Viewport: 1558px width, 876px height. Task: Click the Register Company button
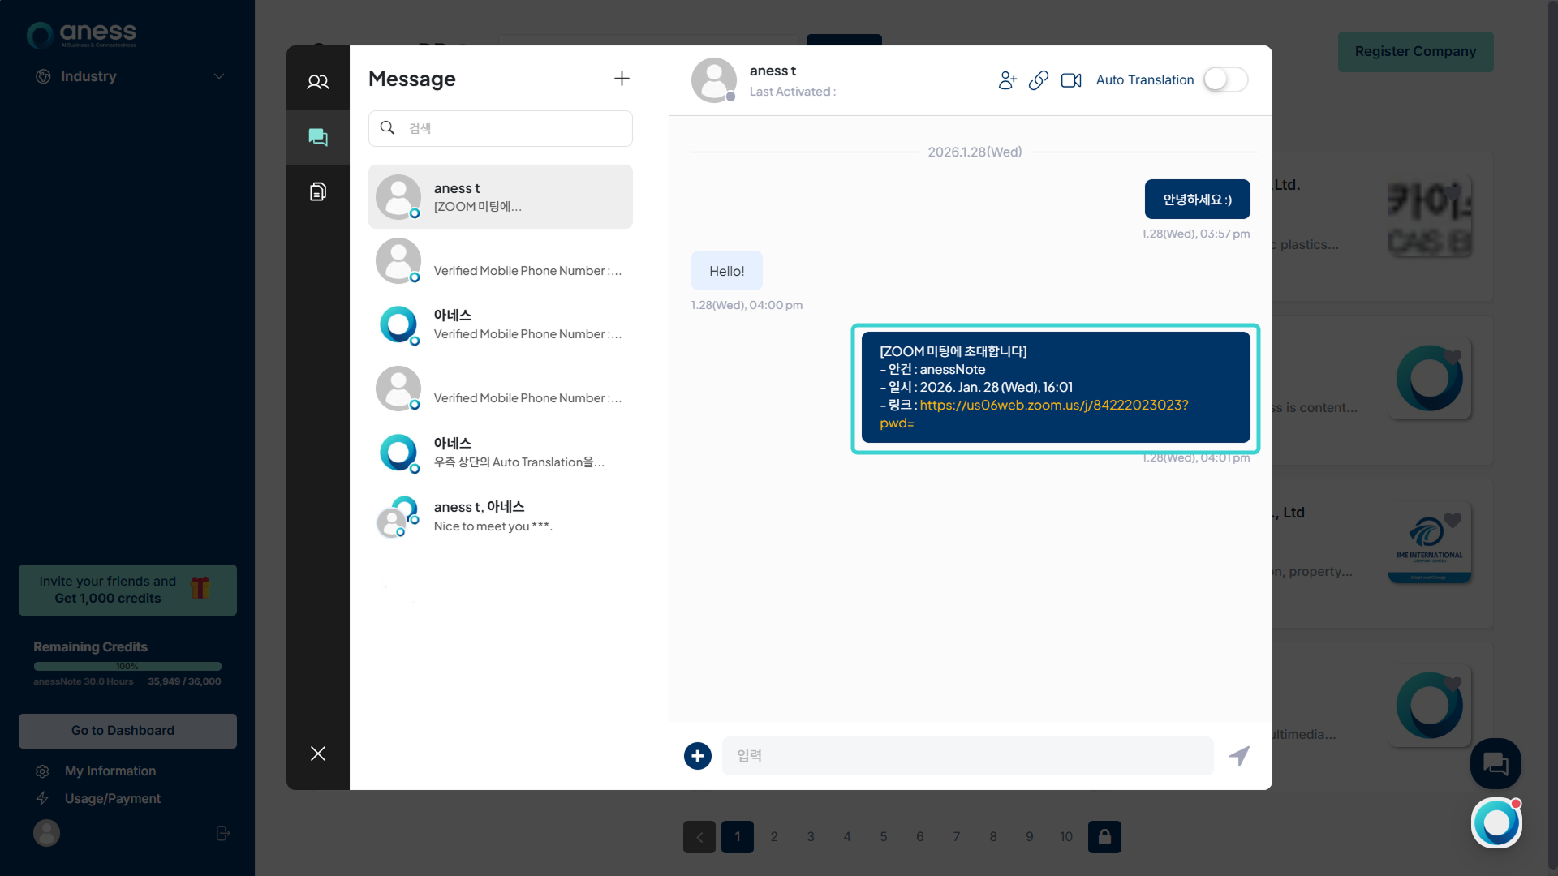pos(1415,51)
